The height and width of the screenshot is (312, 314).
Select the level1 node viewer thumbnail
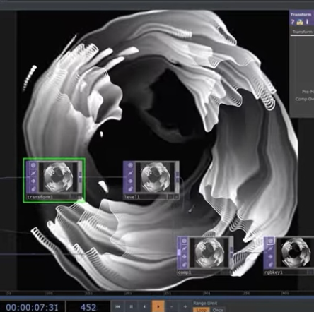point(156,177)
